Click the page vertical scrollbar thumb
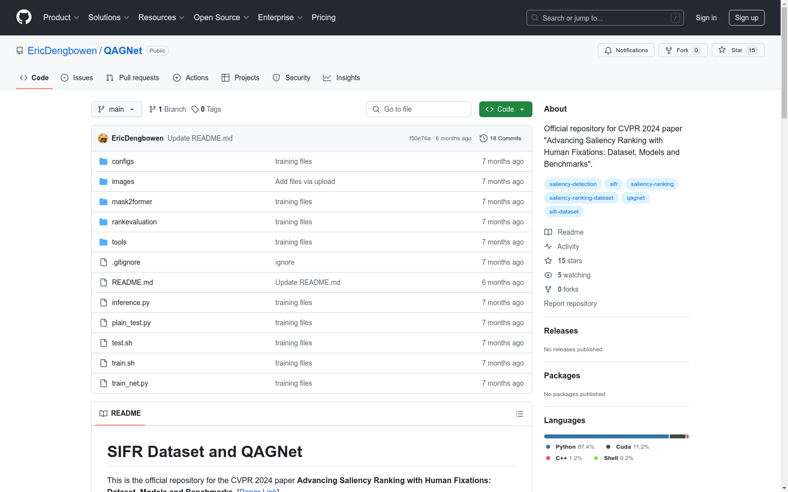This screenshot has height=492, width=788. (784, 64)
